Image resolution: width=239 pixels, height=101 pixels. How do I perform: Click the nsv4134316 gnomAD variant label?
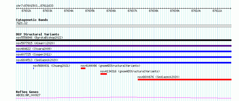(x=130, y=71)
